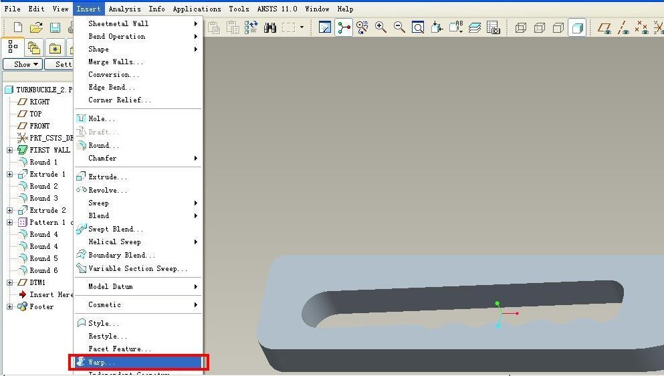Viewport: 664px width, 376px height.
Task: Expand the Extrude 1 tree node
Action: (x=10, y=174)
